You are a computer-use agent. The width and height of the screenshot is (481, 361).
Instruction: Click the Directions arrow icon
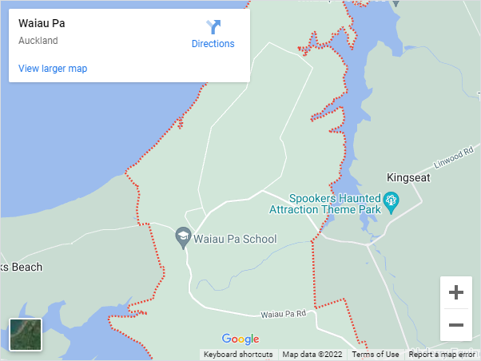(213, 27)
